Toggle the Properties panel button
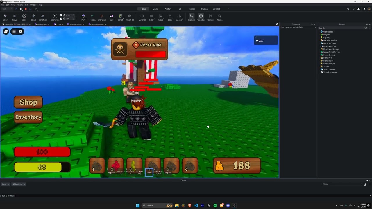 (201, 17)
